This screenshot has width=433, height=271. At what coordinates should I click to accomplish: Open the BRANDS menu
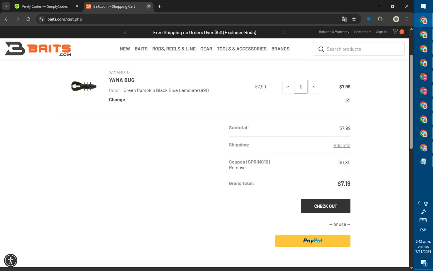[x=280, y=49]
